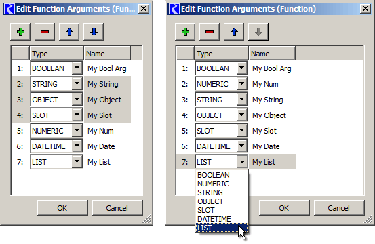
Task: Expand the NUMERIC type dropdown in left dialog row 5
Action: pos(77,131)
